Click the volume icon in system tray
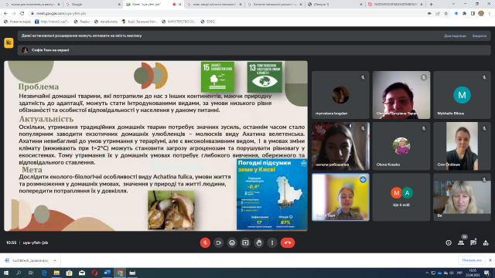This screenshot has width=495, height=278. coord(452,273)
